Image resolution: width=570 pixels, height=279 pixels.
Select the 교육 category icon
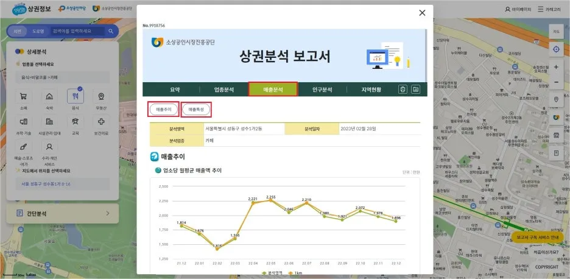pos(76,121)
